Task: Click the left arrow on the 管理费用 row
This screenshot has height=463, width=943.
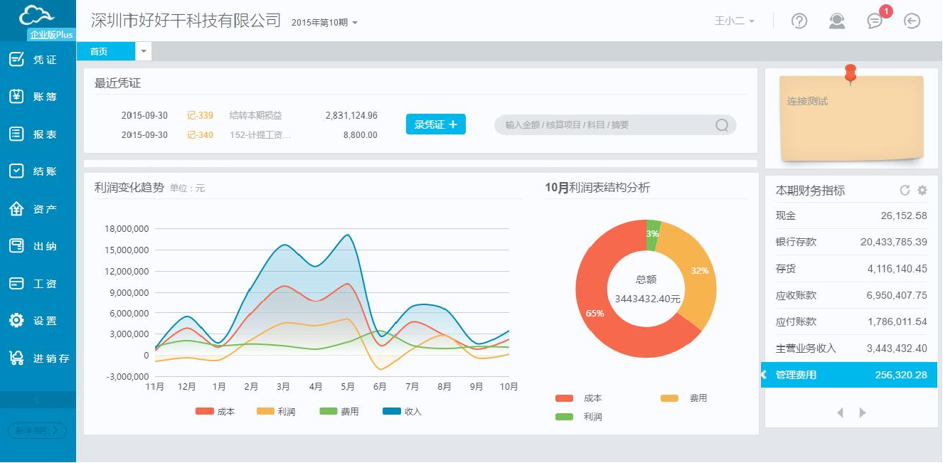Action: pos(764,375)
